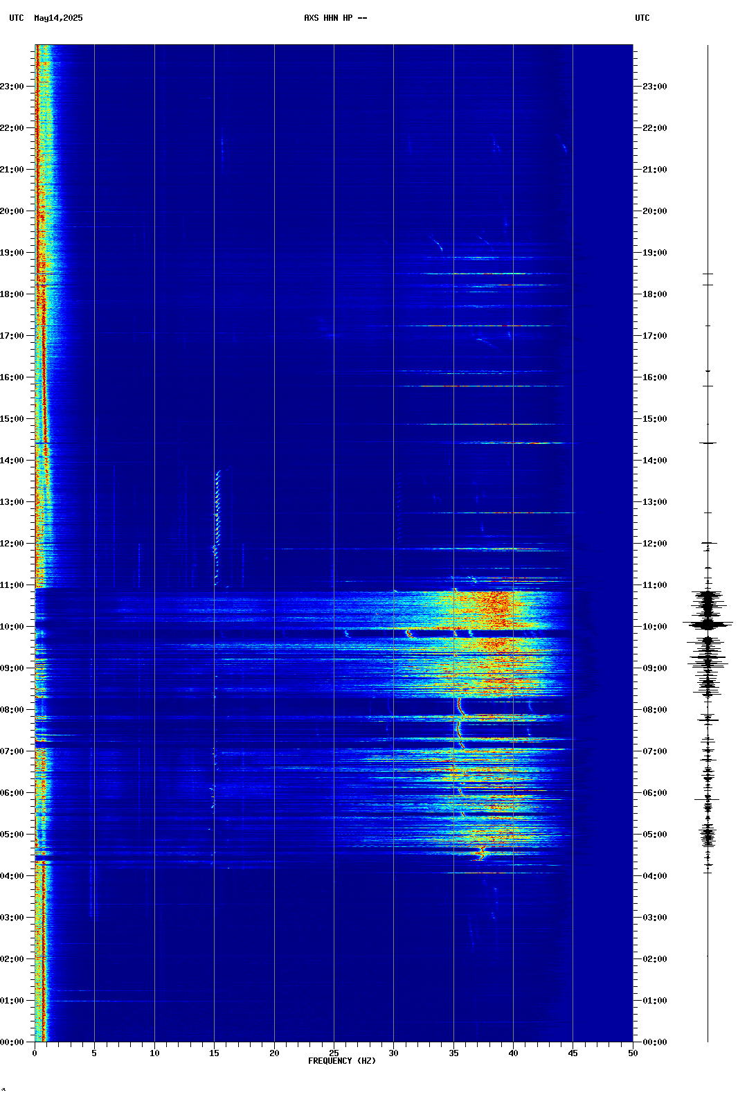Image resolution: width=738 pixels, height=1097 pixels.
Task: Click the frequency tick label '15'
Action: coord(214,1053)
